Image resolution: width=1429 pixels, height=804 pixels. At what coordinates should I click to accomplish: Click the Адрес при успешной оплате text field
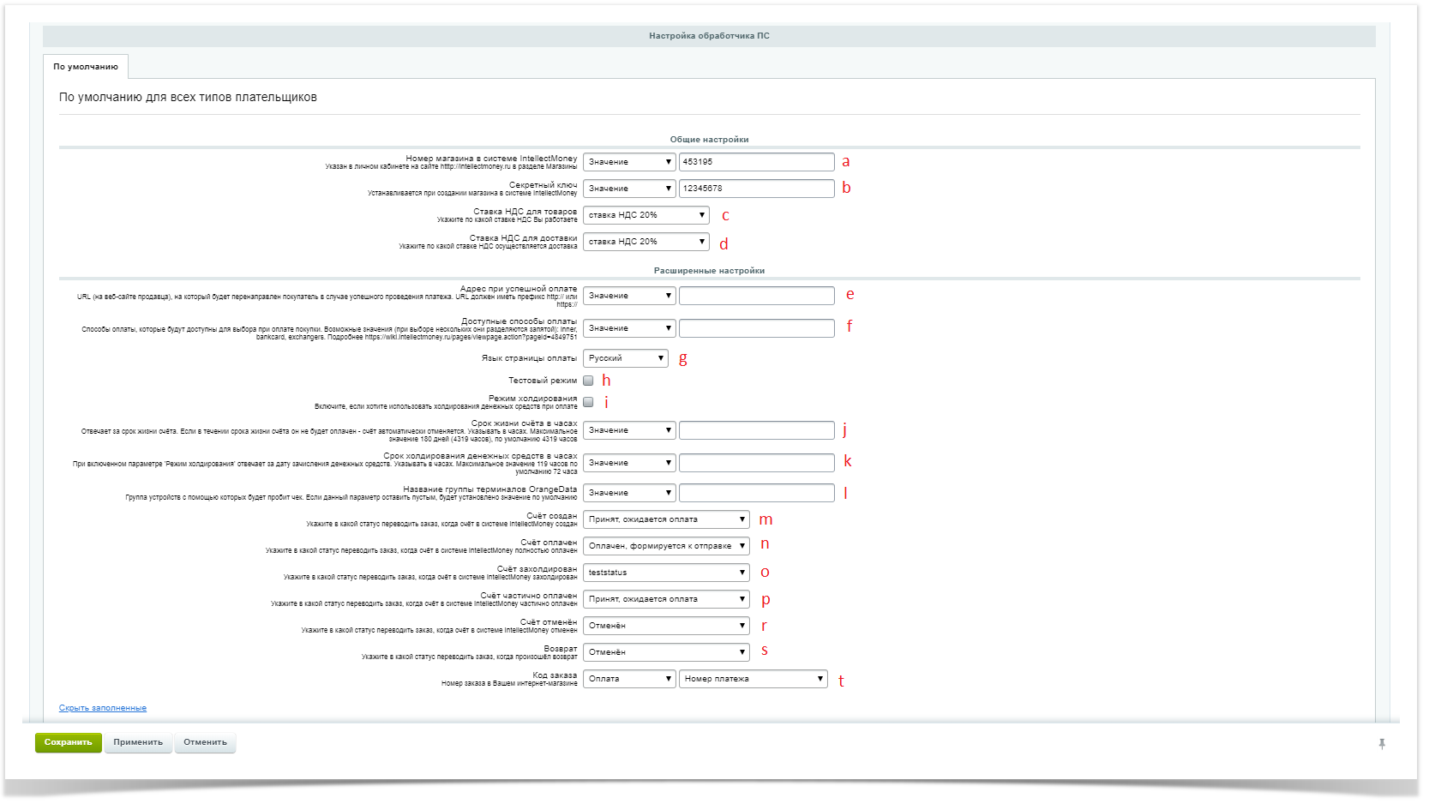pos(756,296)
